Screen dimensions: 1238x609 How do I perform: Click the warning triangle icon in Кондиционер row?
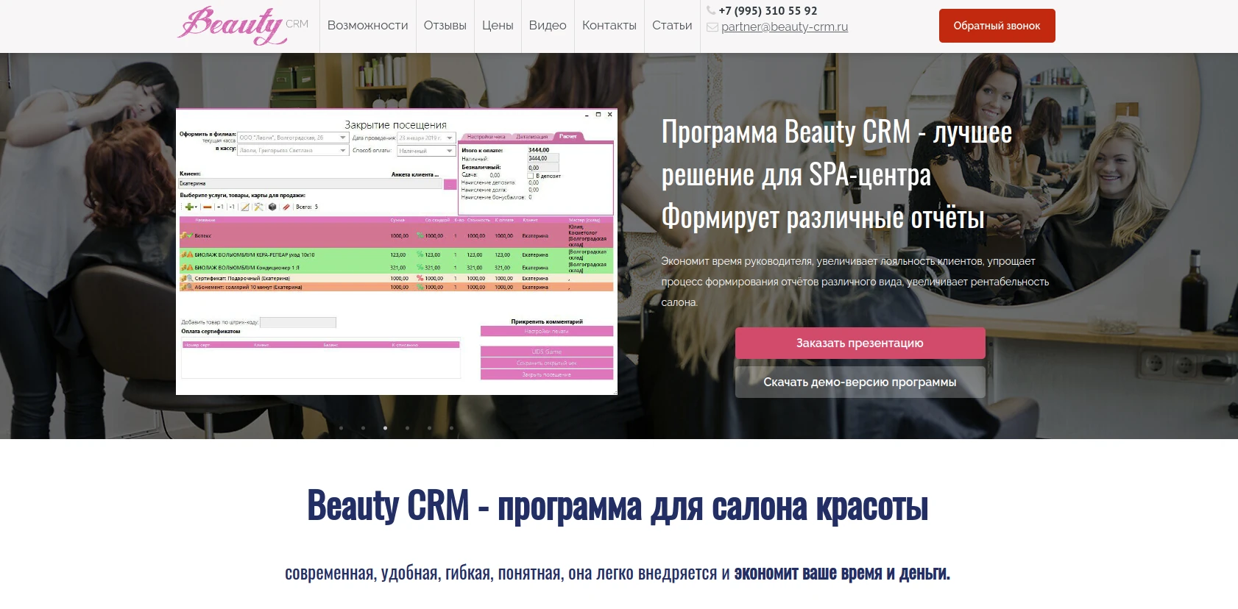(x=190, y=267)
